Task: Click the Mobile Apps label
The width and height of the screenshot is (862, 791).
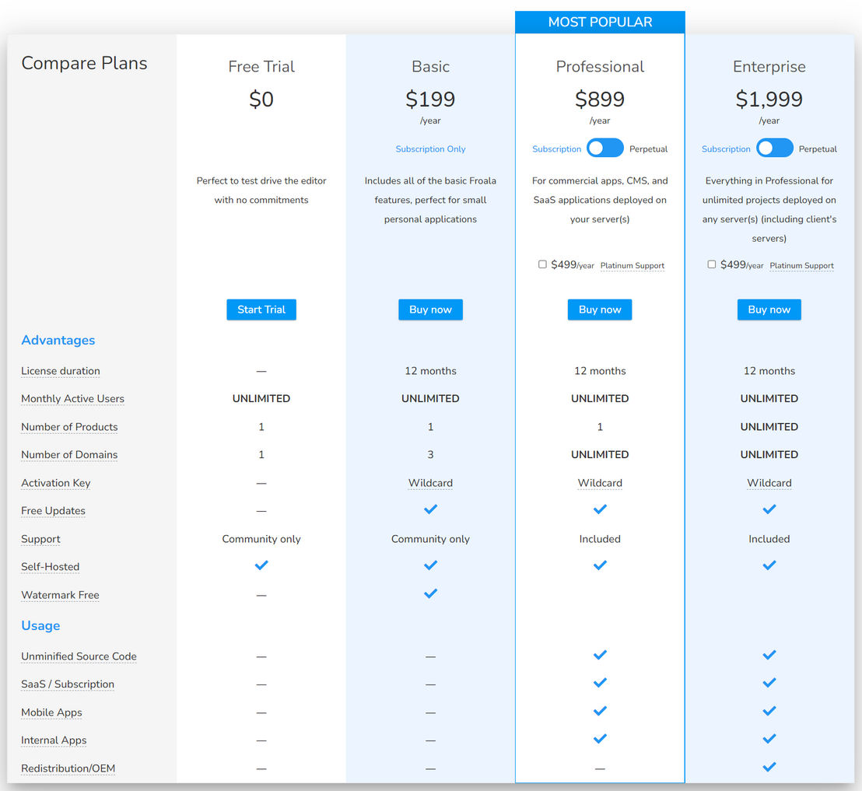Action: tap(51, 712)
